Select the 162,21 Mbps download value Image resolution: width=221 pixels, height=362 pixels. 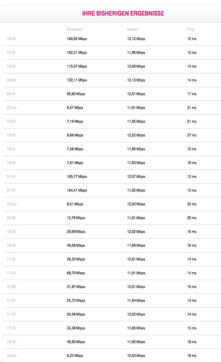pyautogui.click(x=77, y=53)
